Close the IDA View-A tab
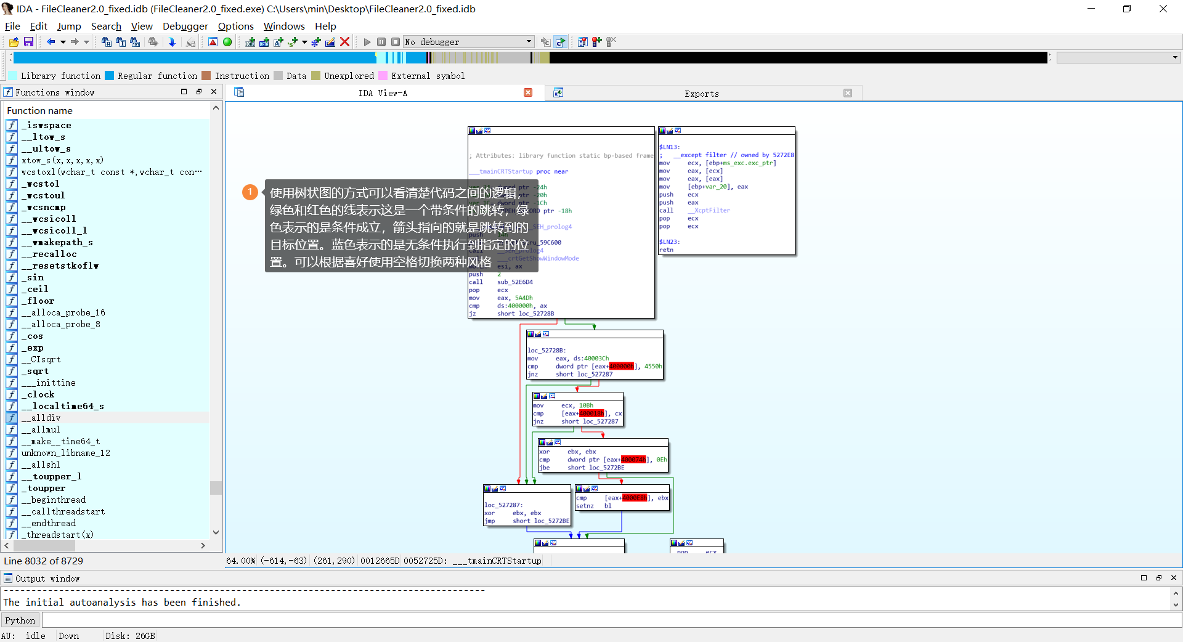The width and height of the screenshot is (1183, 642). coord(528,92)
